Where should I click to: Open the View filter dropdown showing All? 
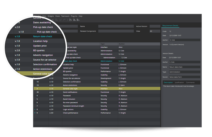(x=155, y=31)
